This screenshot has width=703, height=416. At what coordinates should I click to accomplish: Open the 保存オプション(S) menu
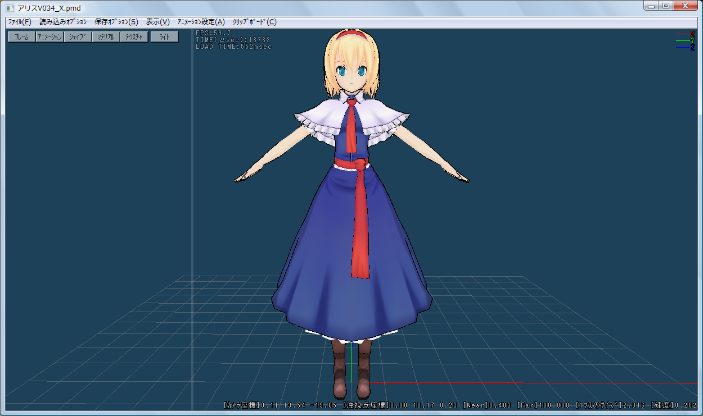(116, 22)
